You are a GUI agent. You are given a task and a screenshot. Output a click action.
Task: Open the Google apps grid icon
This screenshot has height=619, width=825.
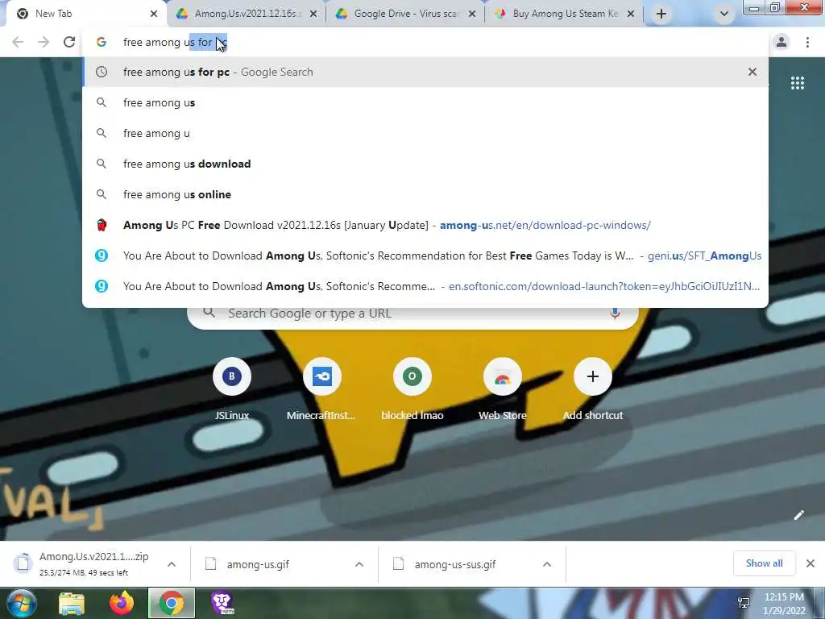(x=797, y=83)
